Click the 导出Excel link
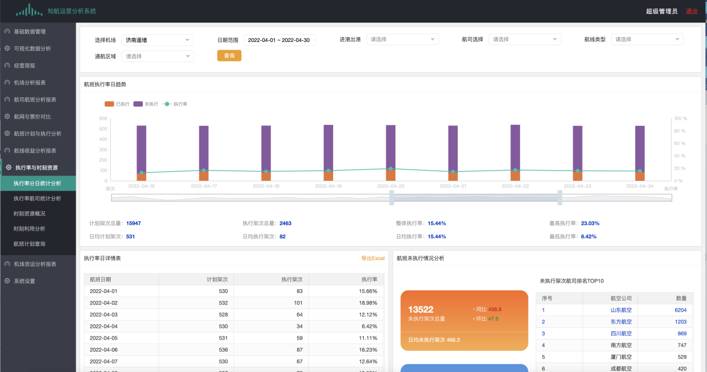707x372 pixels. click(372, 258)
